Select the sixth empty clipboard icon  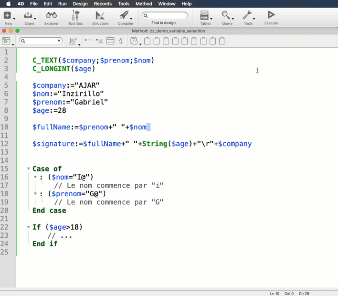pyautogui.click(x=194, y=41)
